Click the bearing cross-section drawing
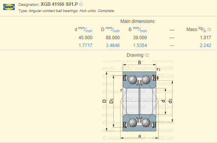217x143 pixels. point(138,100)
